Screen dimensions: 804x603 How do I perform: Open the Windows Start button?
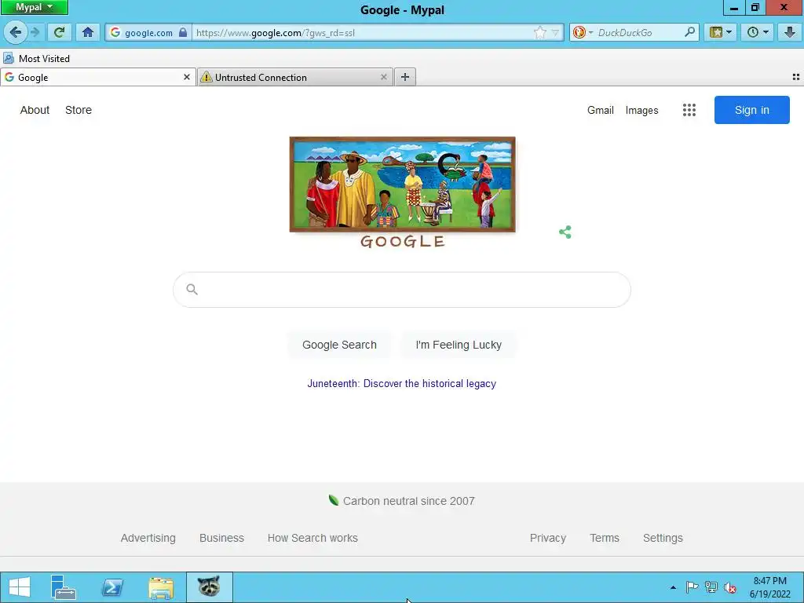point(20,587)
